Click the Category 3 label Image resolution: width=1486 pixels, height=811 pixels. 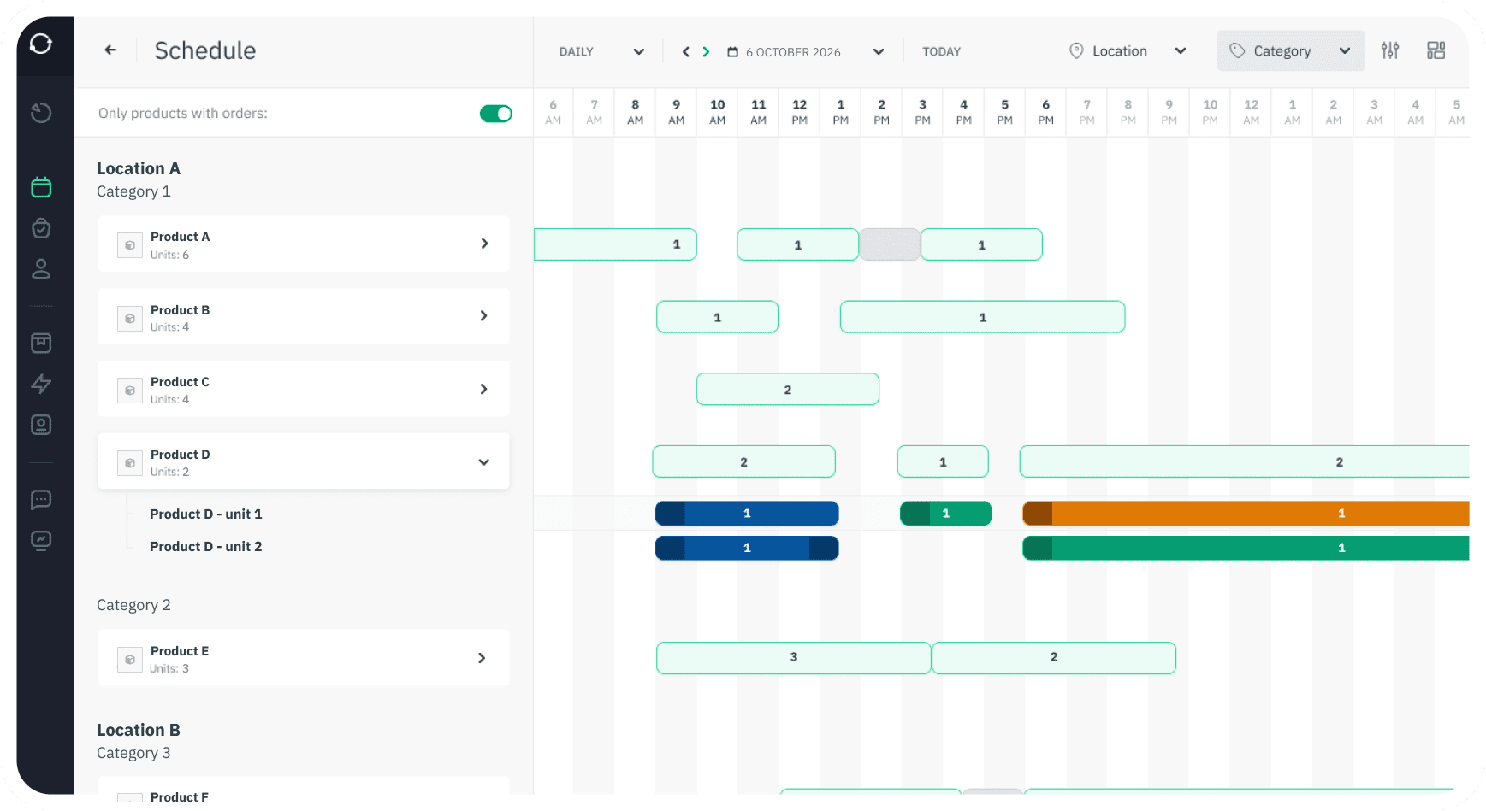pyautogui.click(x=133, y=753)
